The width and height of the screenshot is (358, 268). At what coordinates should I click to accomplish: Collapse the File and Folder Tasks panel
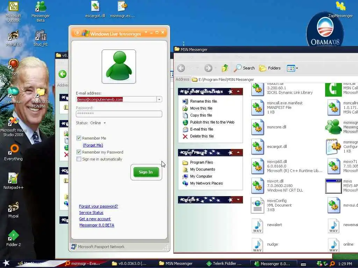238,91
